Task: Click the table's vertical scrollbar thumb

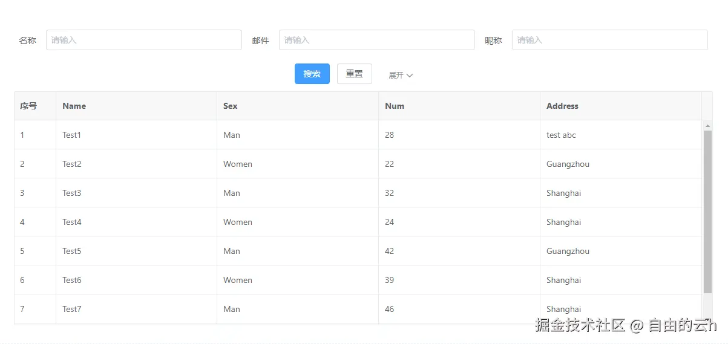Action: (707, 212)
